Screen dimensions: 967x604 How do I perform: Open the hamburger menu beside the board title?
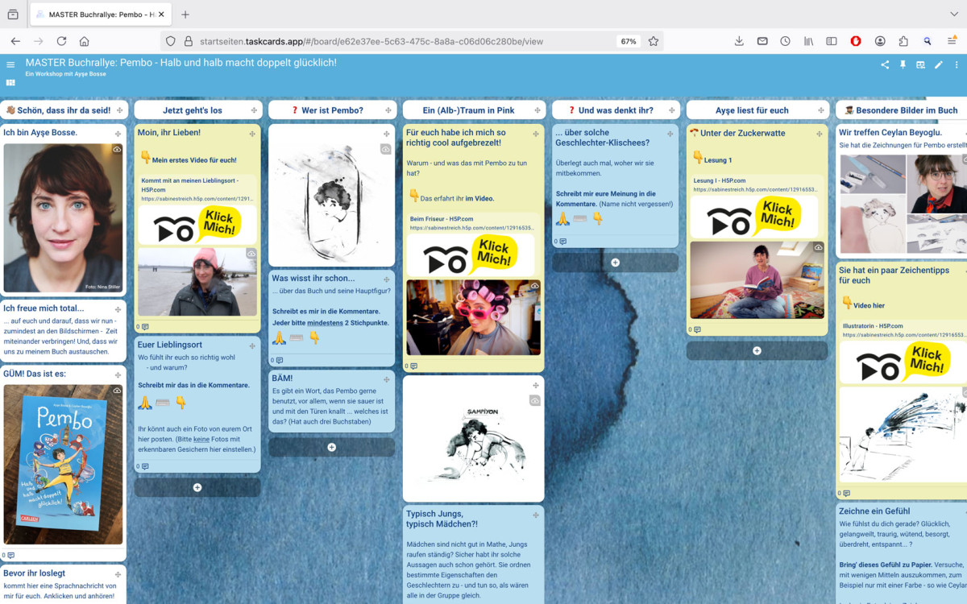coord(10,65)
